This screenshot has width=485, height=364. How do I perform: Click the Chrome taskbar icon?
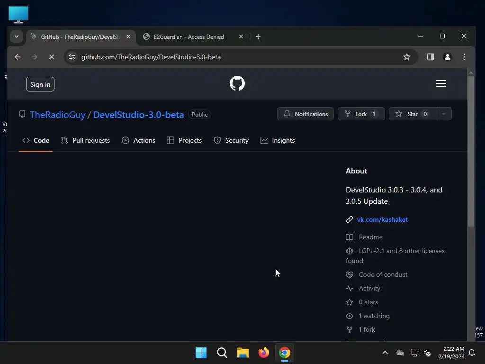pyautogui.click(x=285, y=353)
